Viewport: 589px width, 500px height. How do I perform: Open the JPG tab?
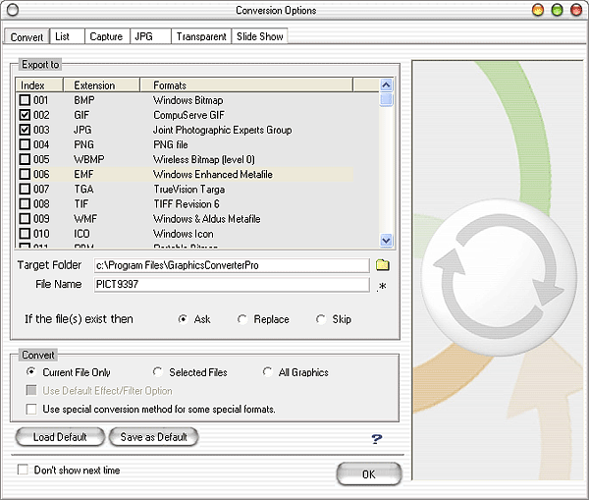click(150, 36)
